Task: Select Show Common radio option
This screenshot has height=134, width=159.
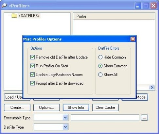Action: coord(100,66)
